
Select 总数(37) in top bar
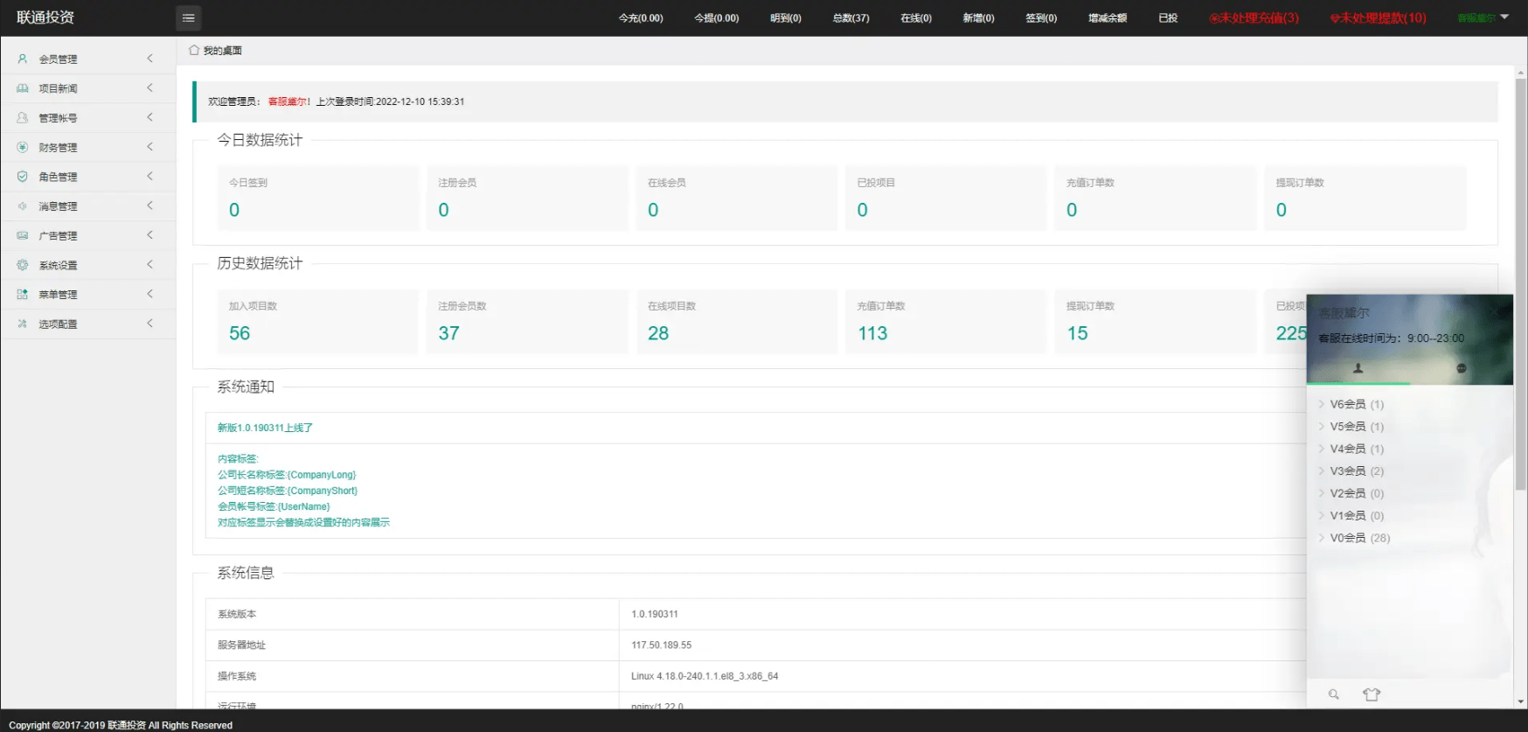click(851, 17)
